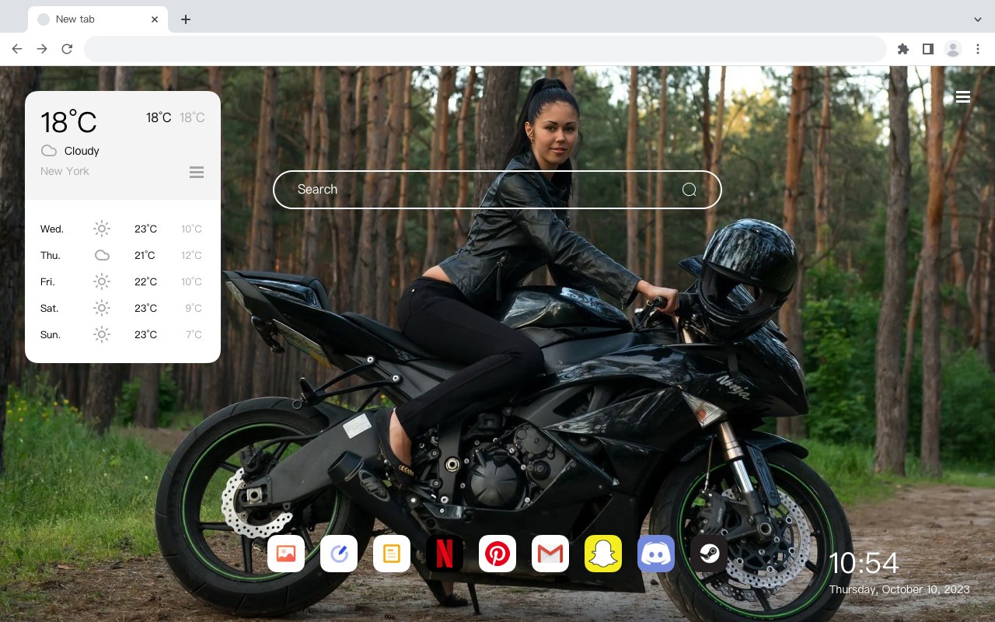Close the New tab tab

155,19
